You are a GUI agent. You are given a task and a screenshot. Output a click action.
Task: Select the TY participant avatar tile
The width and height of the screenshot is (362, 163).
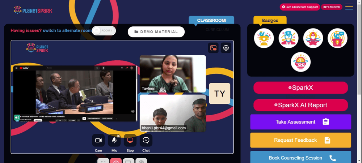[220, 93]
